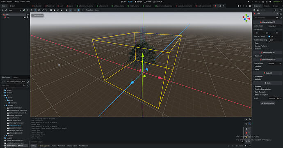
Task: Expand the Moving Platform section
Action: point(260,46)
